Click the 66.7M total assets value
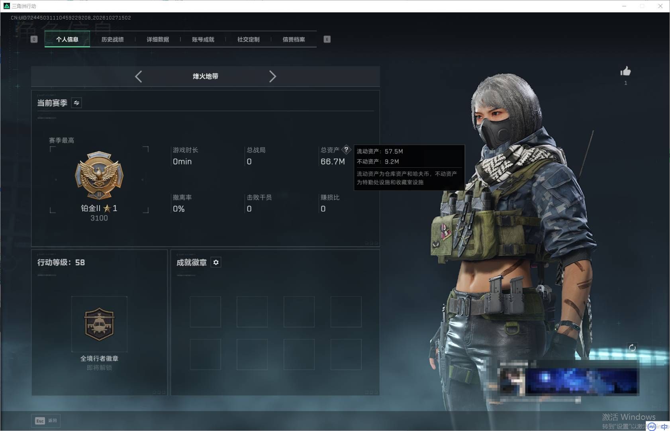 (333, 162)
